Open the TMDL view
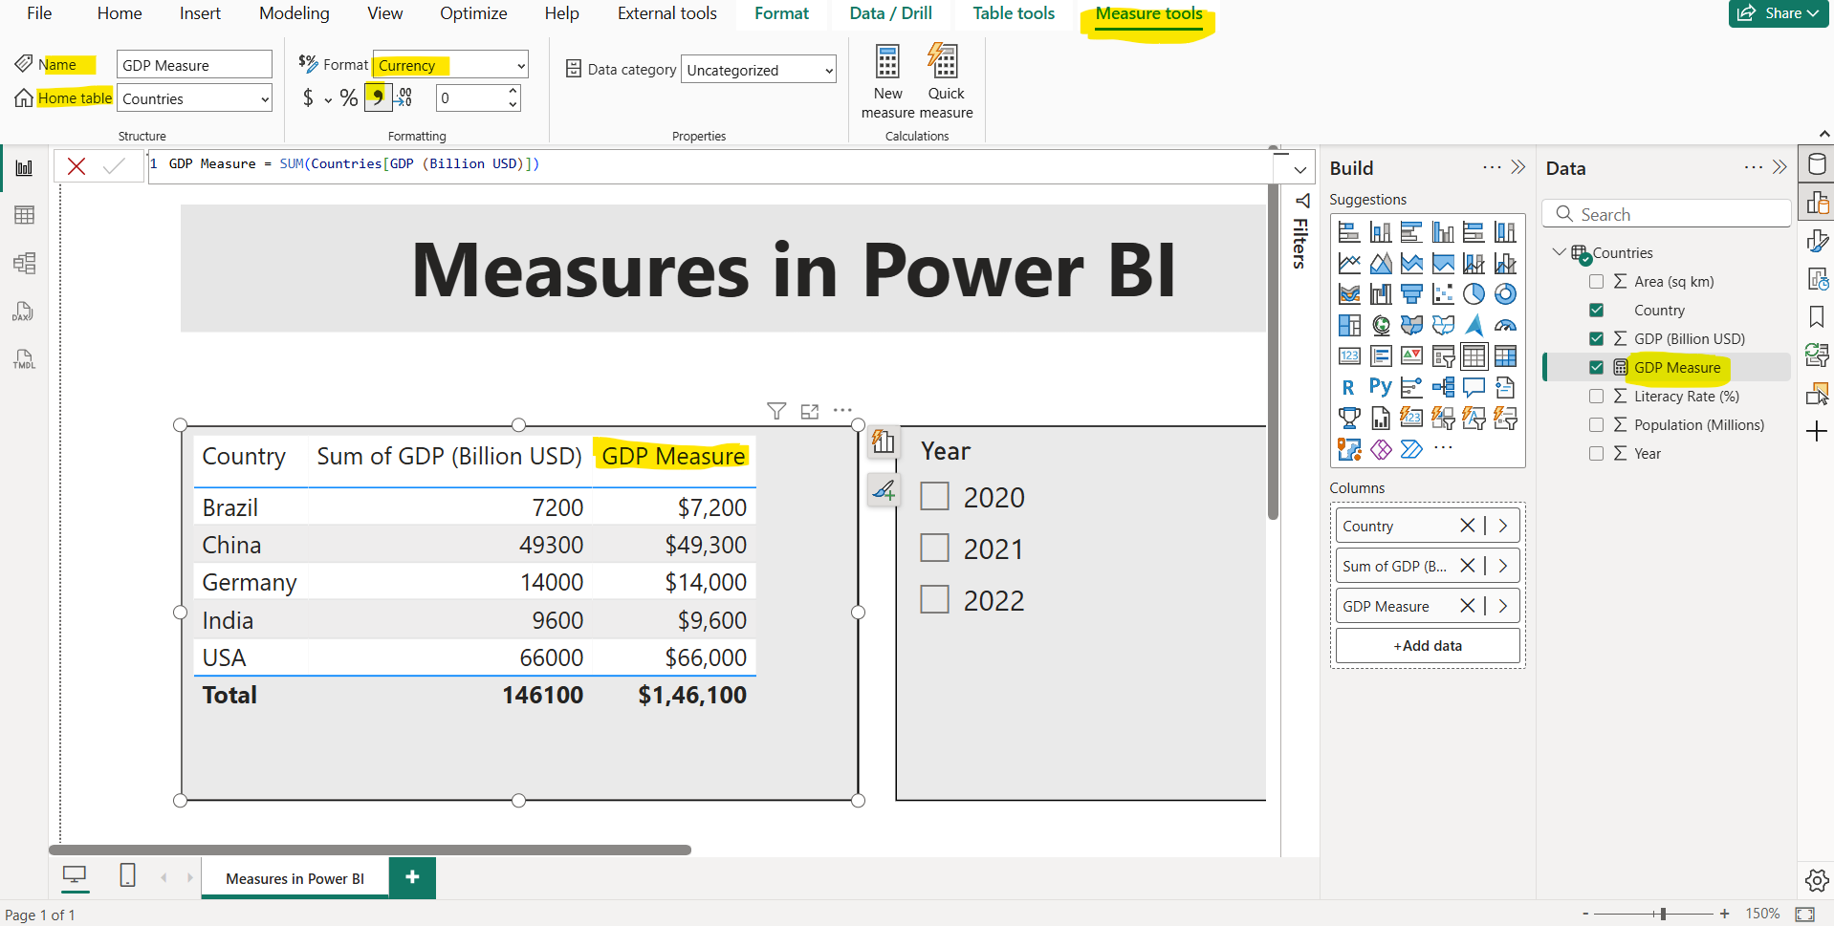 pos(24,359)
